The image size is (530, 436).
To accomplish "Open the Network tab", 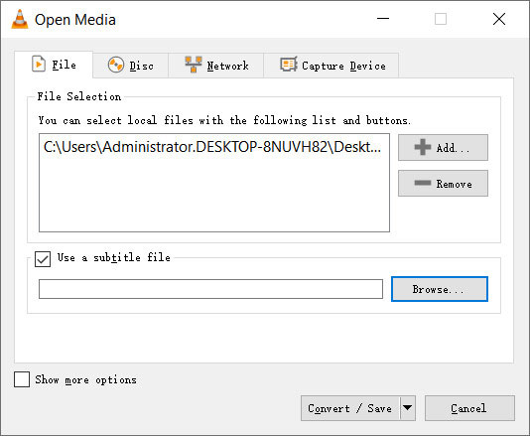I will (x=216, y=66).
